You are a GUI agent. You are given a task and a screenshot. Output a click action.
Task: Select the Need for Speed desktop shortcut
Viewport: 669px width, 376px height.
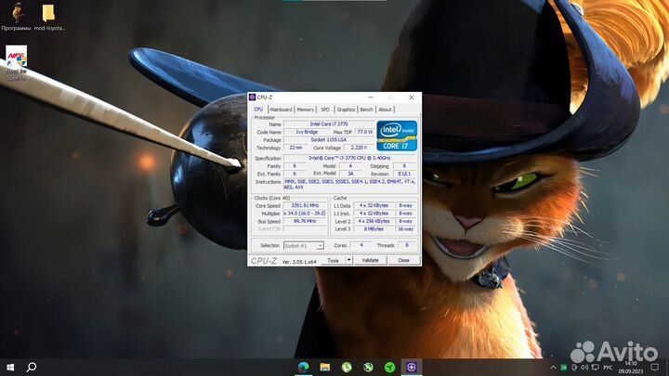(x=16, y=63)
